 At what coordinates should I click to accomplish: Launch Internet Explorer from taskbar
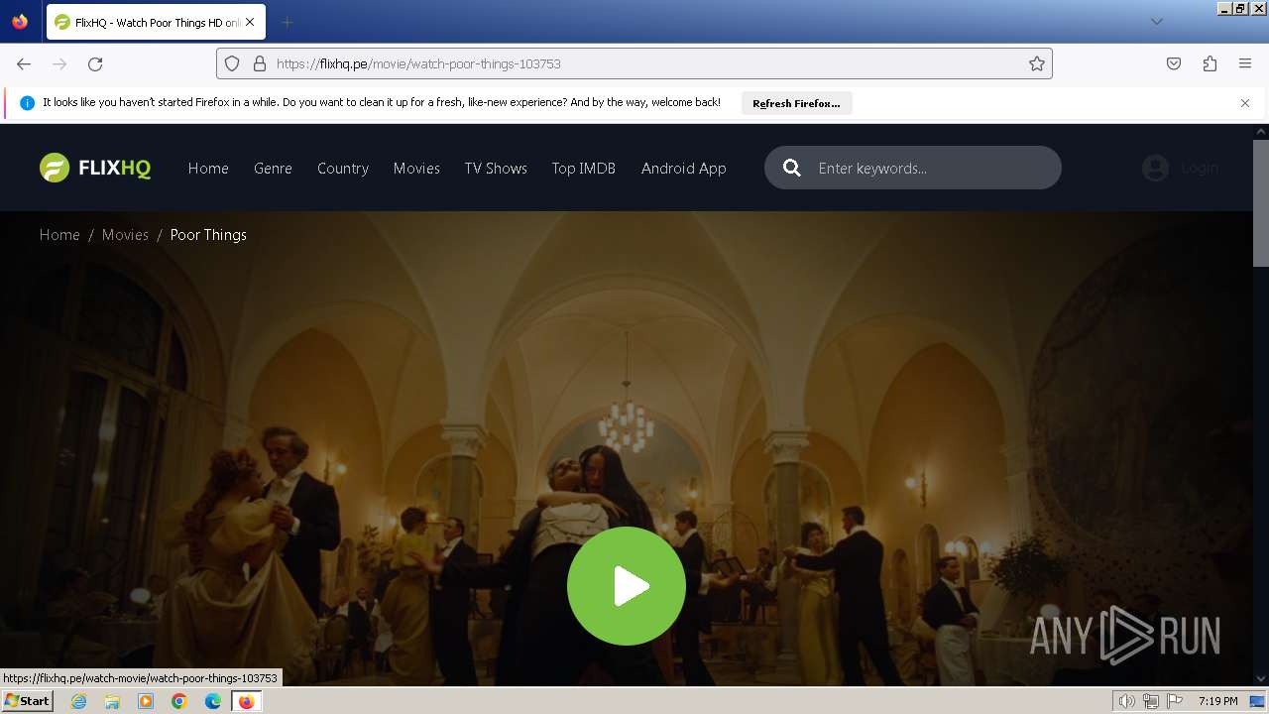click(x=78, y=701)
